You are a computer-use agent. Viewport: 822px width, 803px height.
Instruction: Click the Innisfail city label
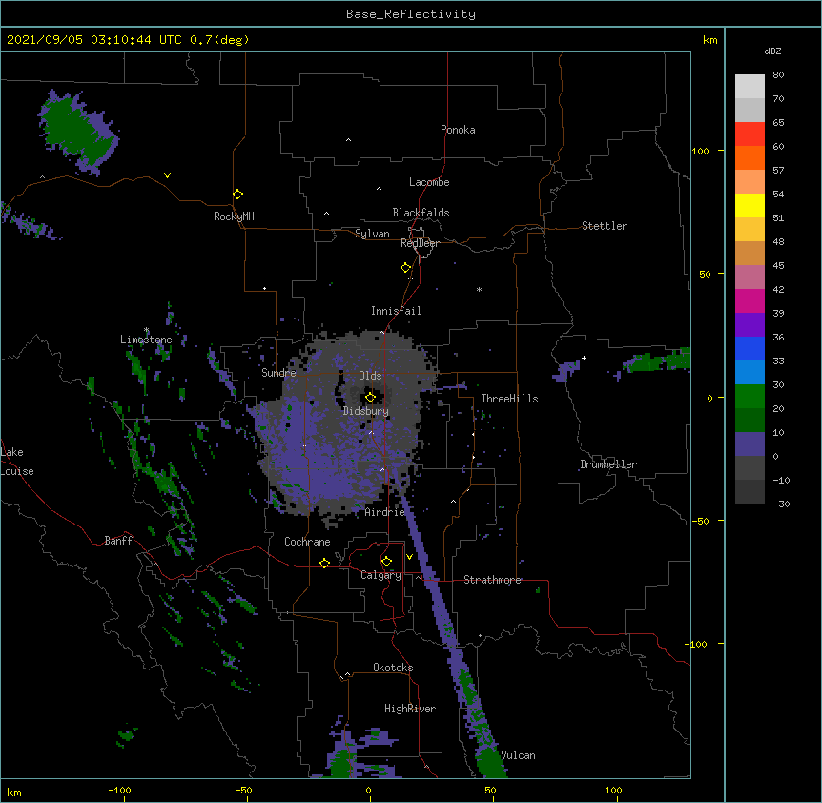click(396, 311)
